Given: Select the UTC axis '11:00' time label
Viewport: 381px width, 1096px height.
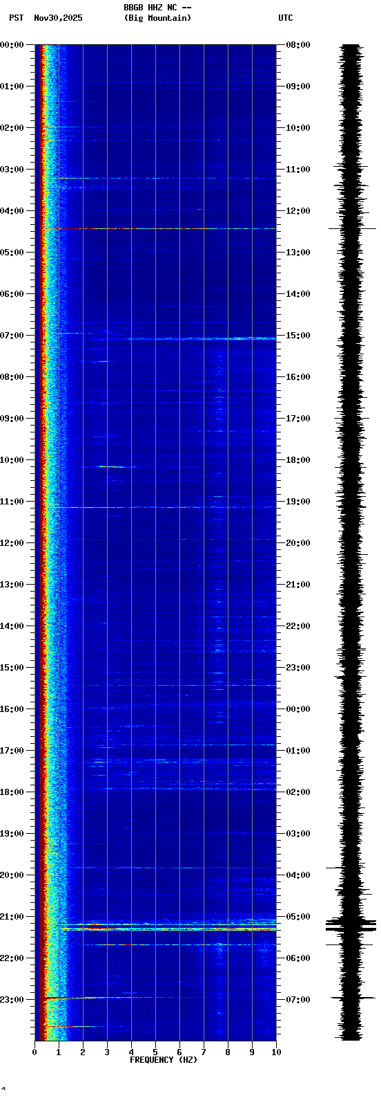Looking at the screenshot, I should tap(298, 170).
